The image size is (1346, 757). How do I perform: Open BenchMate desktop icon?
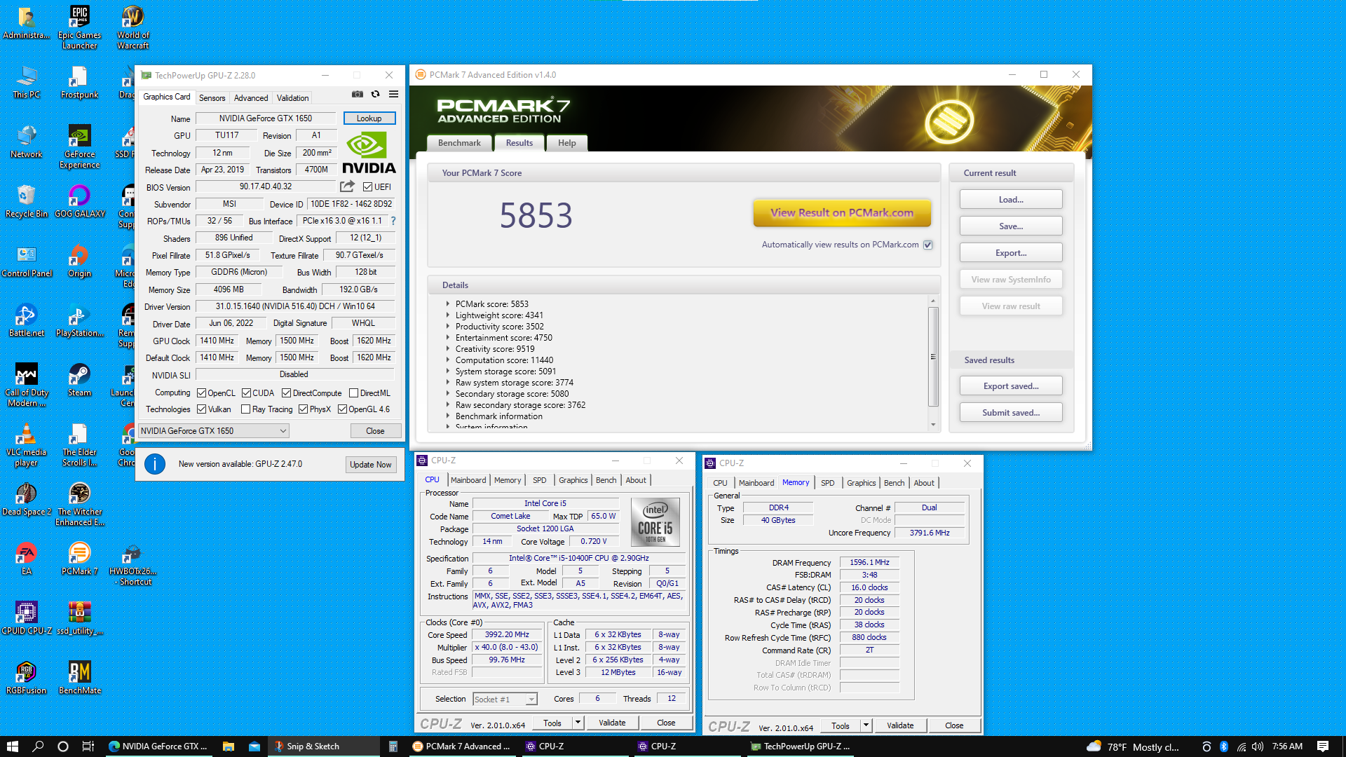coord(79,678)
